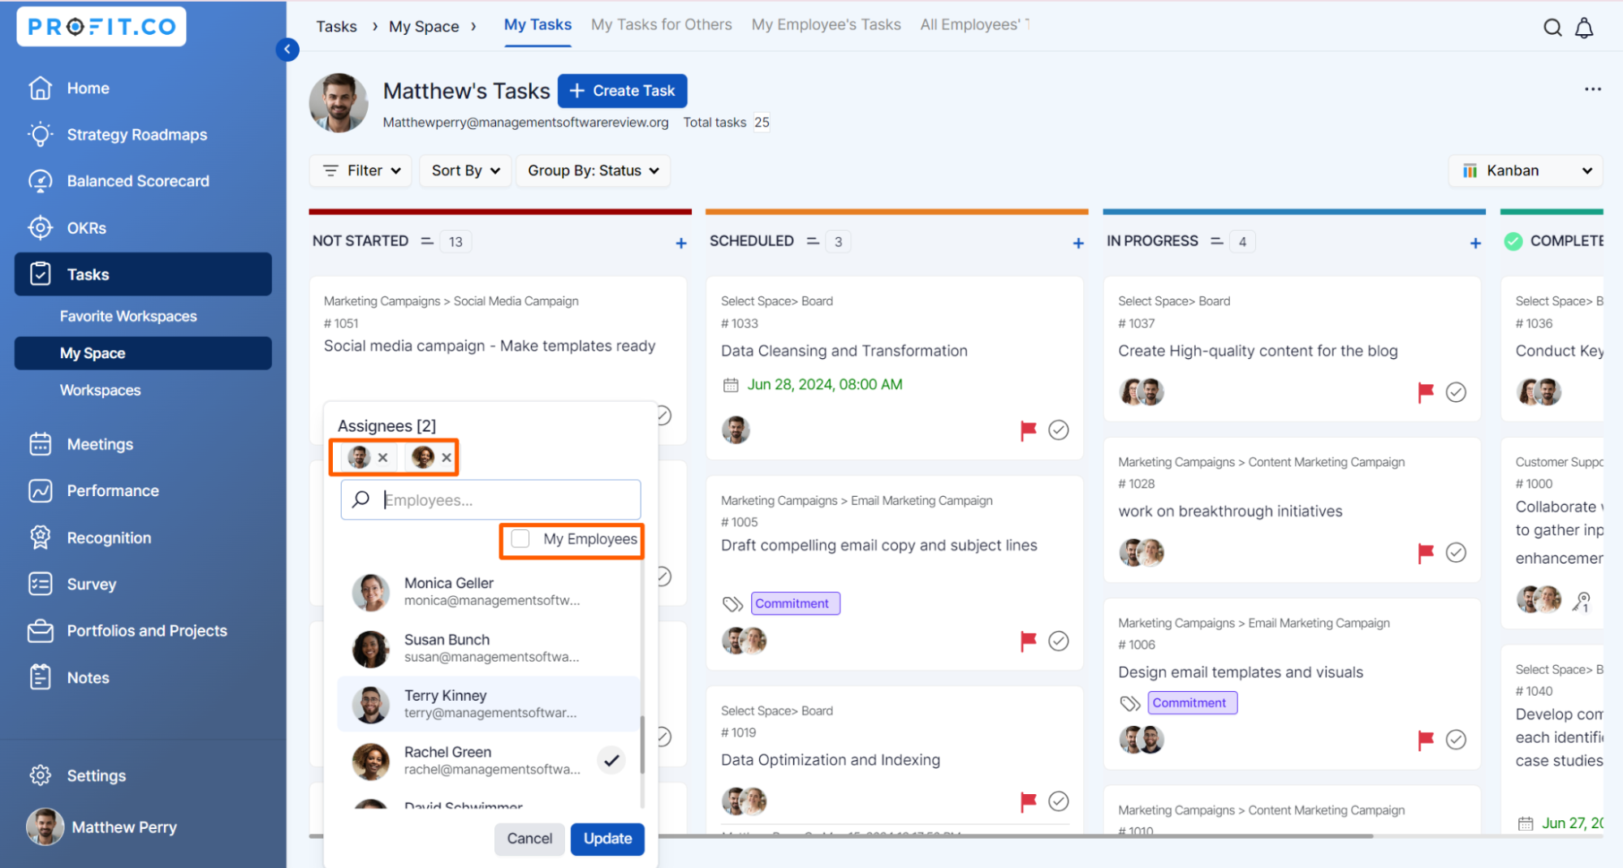This screenshot has height=868, width=1623.
Task: Collapse the sidebar with the arrow button
Action: point(287,50)
